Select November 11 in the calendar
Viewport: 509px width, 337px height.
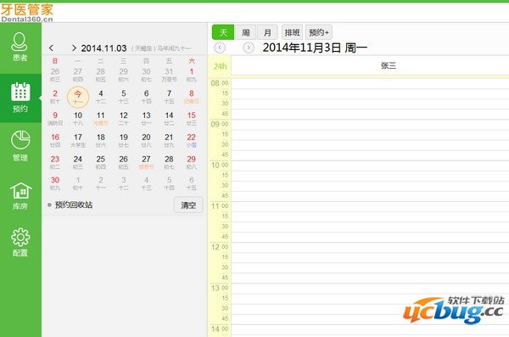coord(101,119)
